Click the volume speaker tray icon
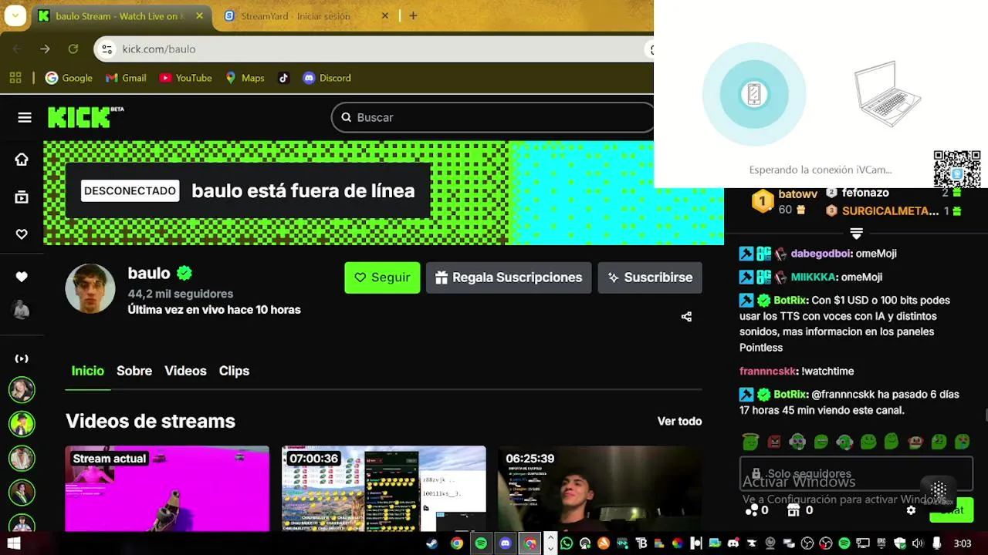 [x=917, y=543]
